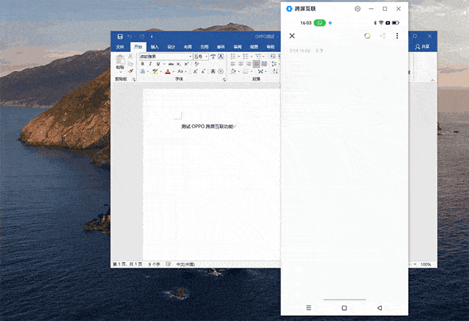Image resolution: width=469 pixels, height=321 pixels.
Task: Click the Save icon in Word's quick access toolbar
Action: tap(120, 37)
